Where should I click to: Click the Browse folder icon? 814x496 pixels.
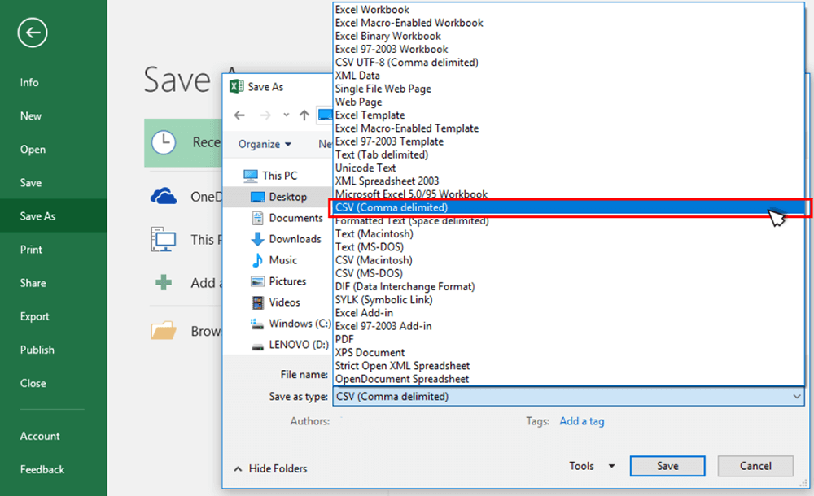[x=164, y=331]
